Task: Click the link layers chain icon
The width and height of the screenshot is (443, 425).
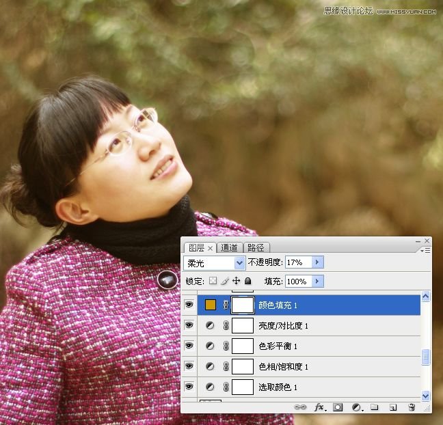Action: (300, 407)
